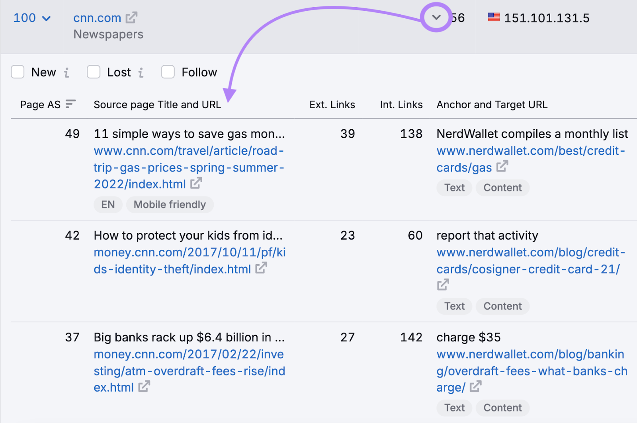
Task: Click the Mobile friendly tag
Action: click(170, 204)
